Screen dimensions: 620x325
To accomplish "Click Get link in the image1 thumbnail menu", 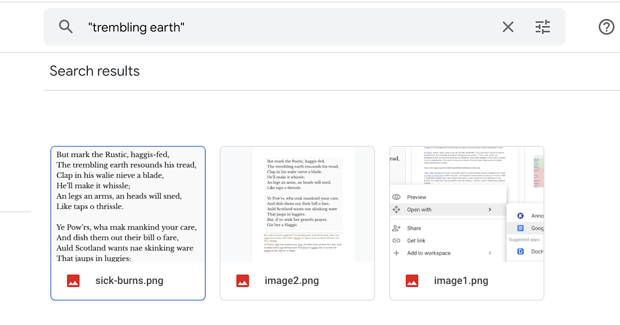I will pos(416,241).
